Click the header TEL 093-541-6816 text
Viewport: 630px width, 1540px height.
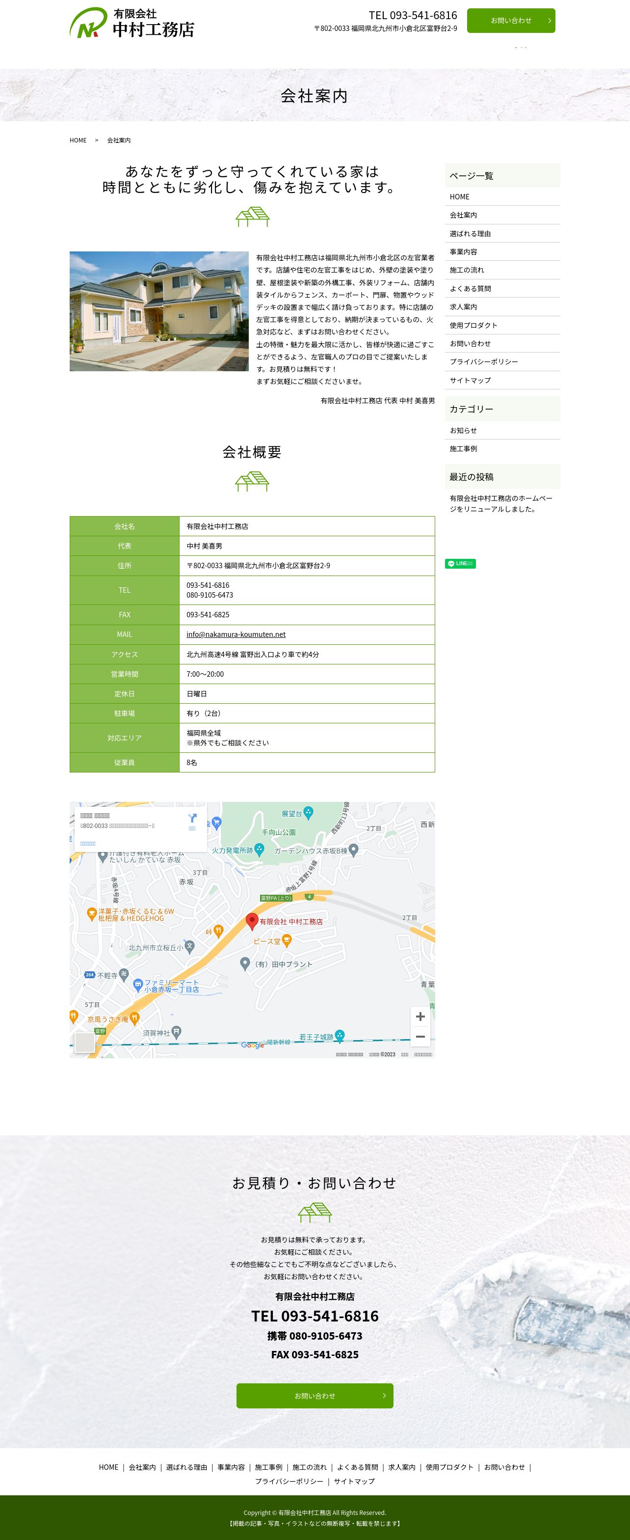(x=413, y=15)
